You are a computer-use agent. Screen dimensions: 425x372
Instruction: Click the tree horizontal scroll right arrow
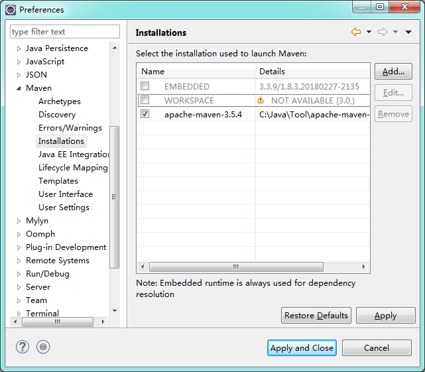click(x=103, y=322)
